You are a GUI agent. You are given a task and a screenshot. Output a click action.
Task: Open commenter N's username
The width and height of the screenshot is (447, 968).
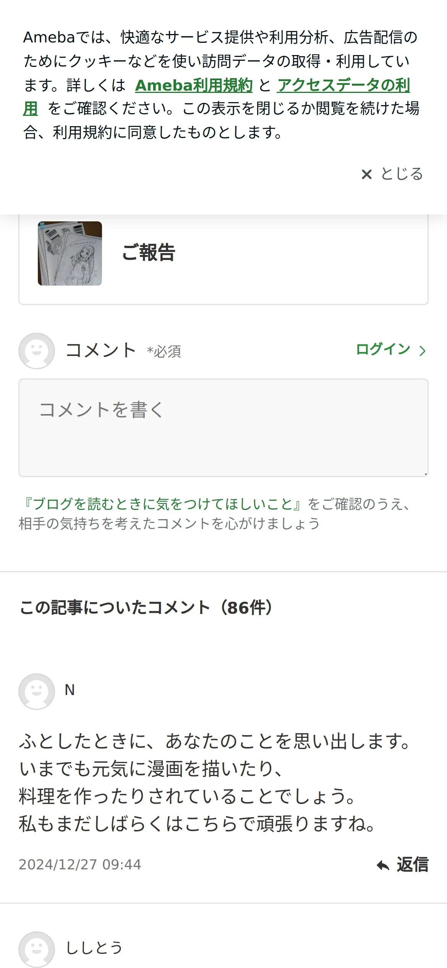click(70, 690)
